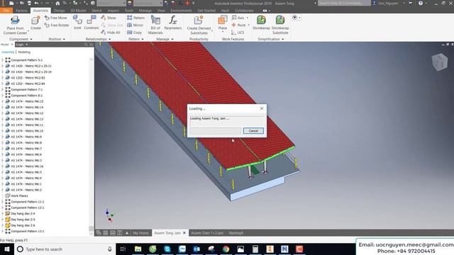Cancel the Loading dialog
The height and width of the screenshot is (255, 454).
tap(253, 131)
